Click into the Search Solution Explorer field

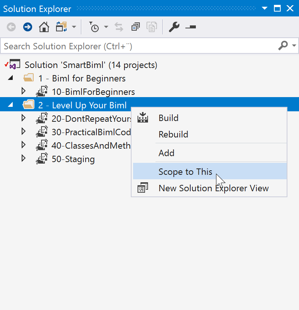point(138,46)
